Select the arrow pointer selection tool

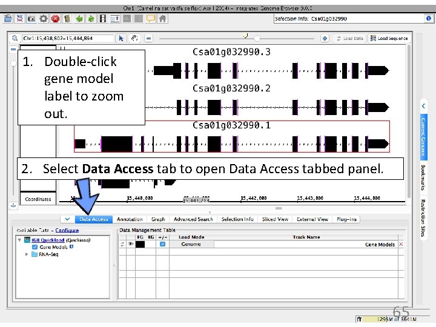(x=121, y=38)
